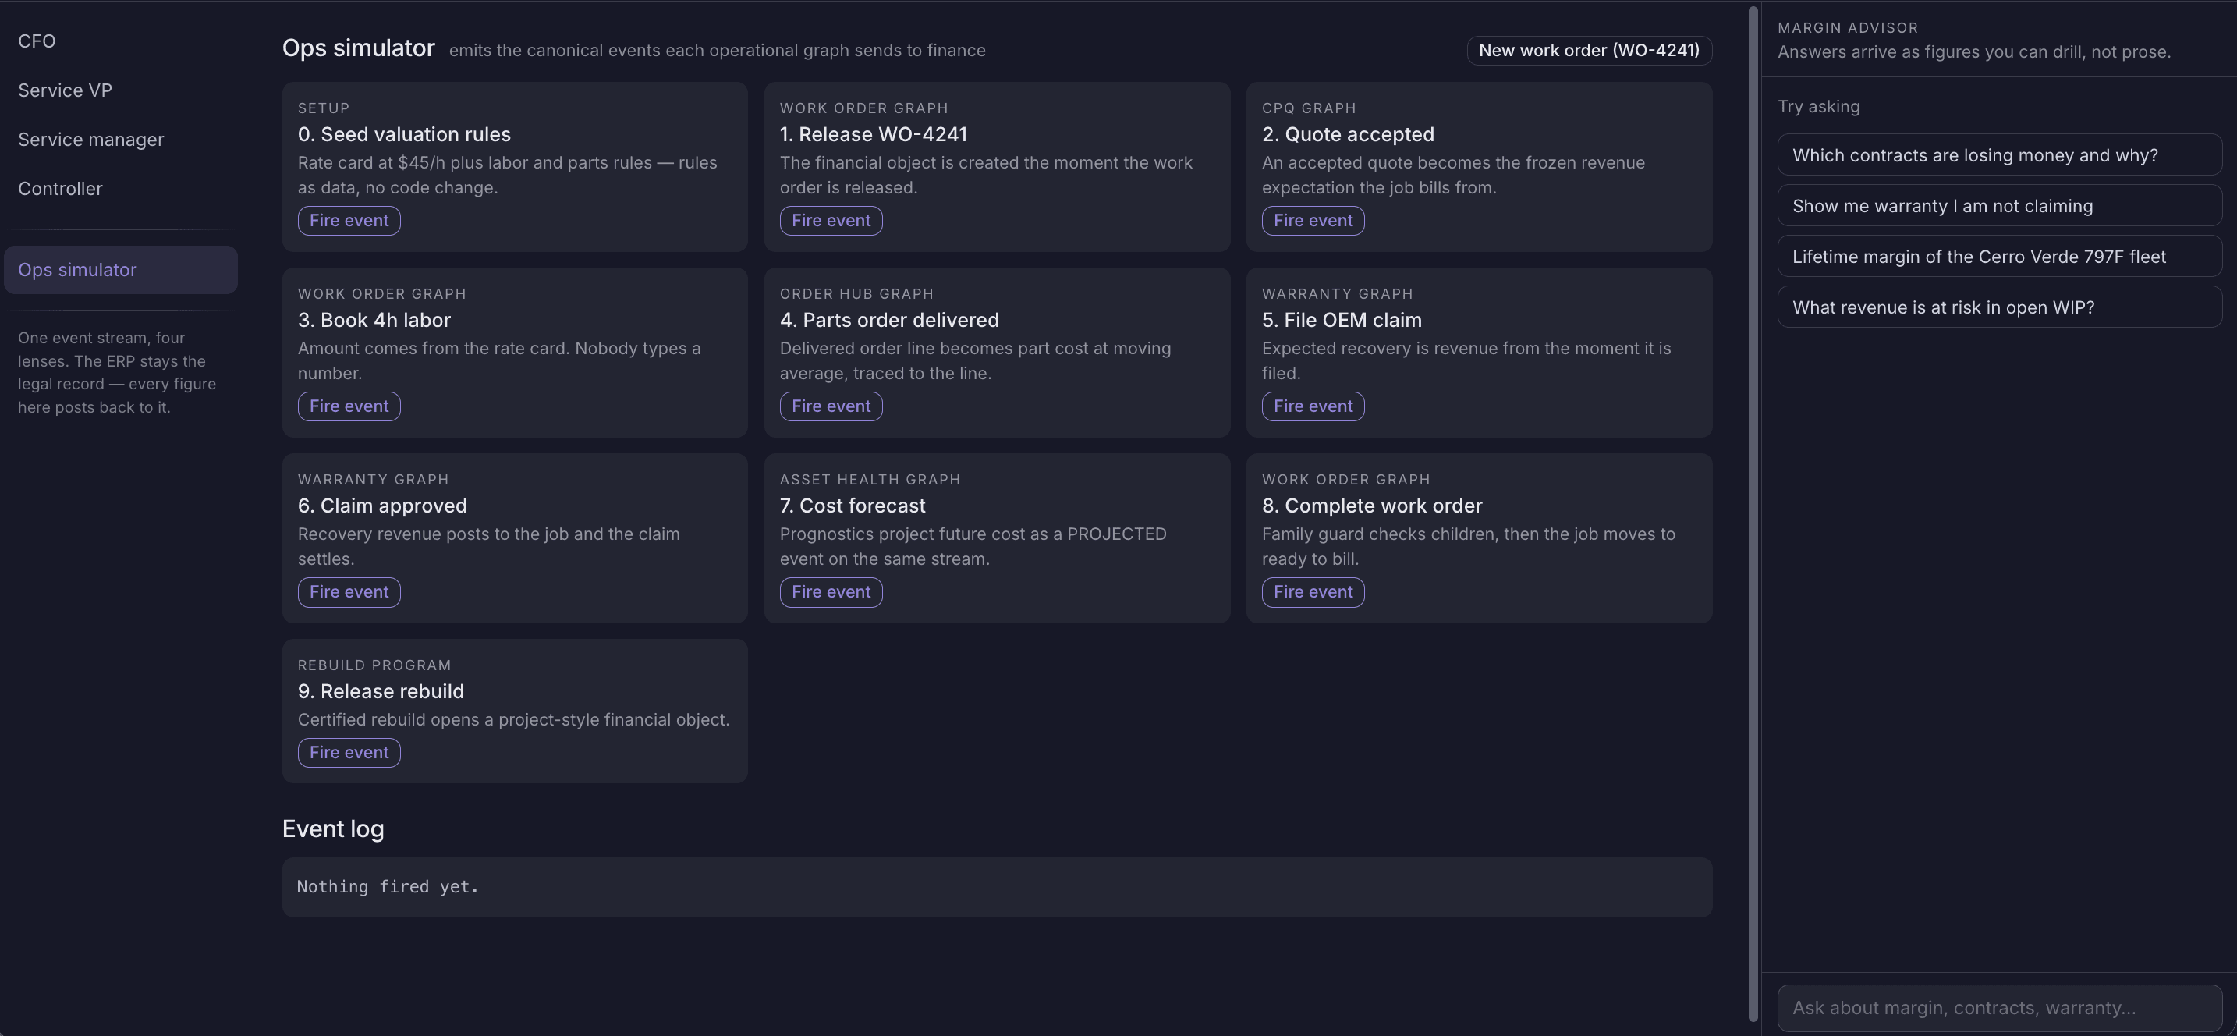The width and height of the screenshot is (2237, 1036).
Task: Click the REBUILD PROGRAM card label
Action: coord(374,665)
